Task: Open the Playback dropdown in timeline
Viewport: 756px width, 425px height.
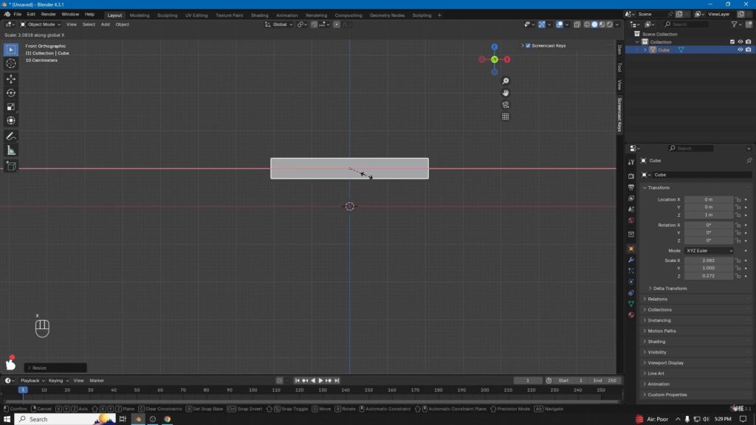Action: pos(32,381)
